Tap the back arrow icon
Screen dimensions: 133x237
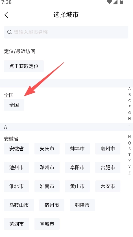click(6, 15)
